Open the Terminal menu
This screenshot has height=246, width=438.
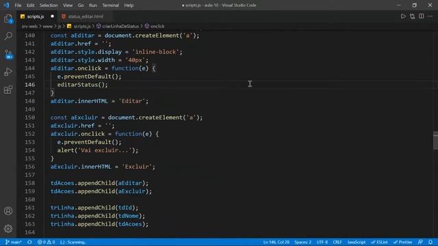(x=110, y=5)
